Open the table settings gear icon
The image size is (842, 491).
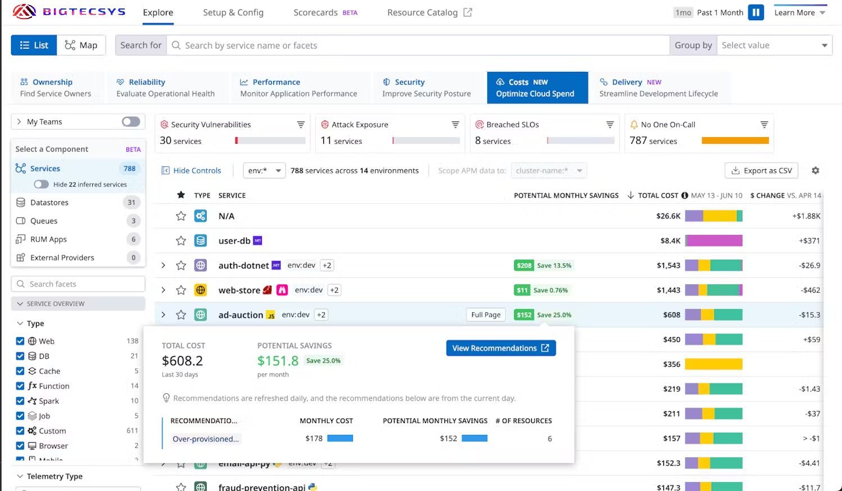816,170
